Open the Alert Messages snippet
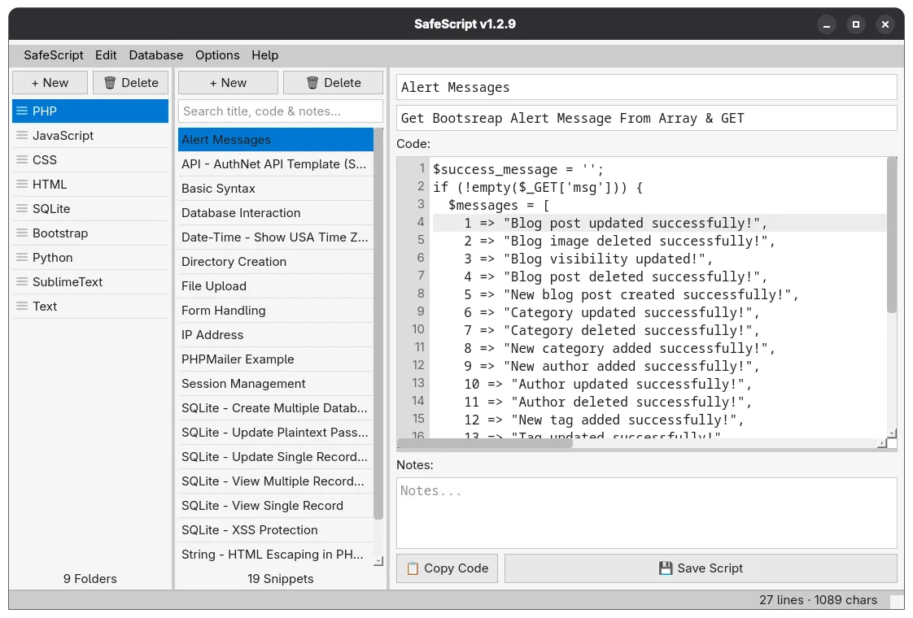Image resolution: width=913 pixels, height=618 pixels. pyautogui.click(x=275, y=140)
